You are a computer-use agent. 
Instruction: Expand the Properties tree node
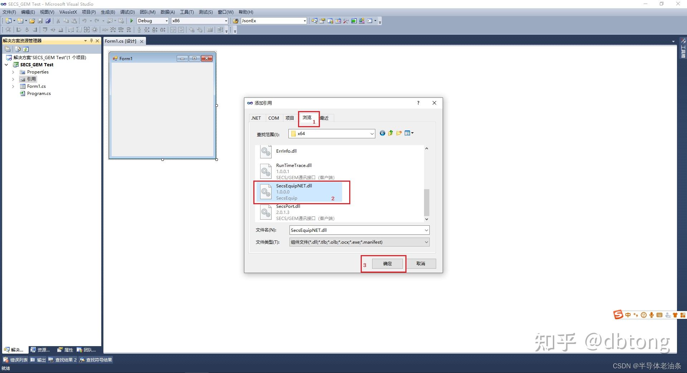tap(13, 72)
